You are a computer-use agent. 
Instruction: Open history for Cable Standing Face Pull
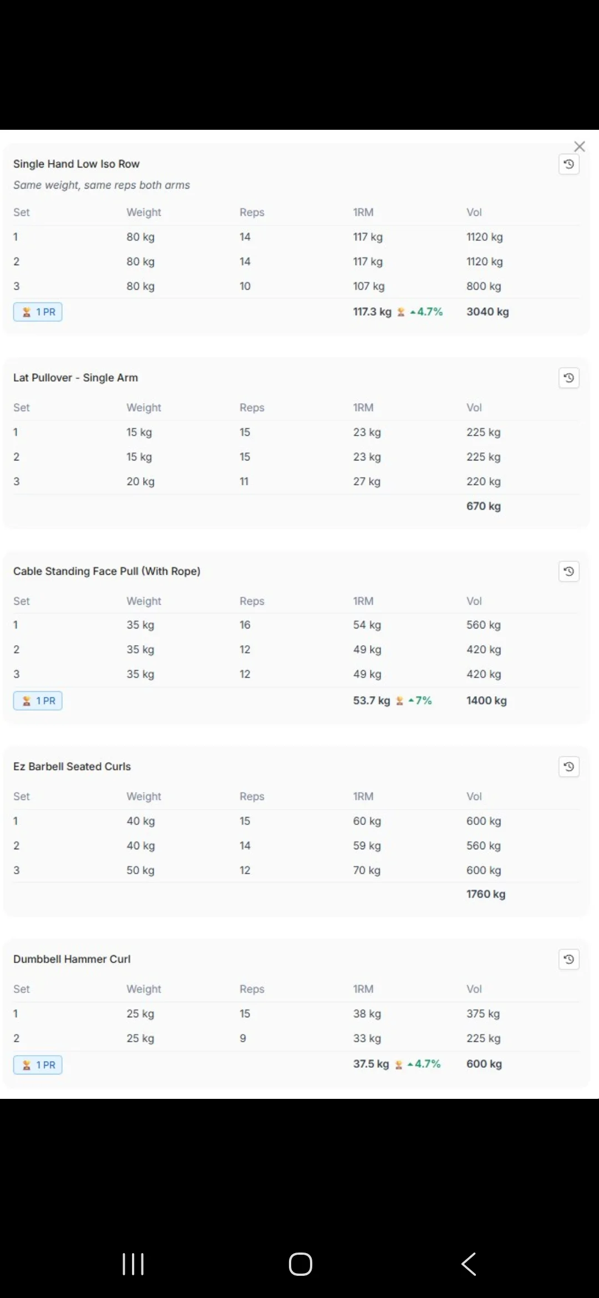pos(568,571)
